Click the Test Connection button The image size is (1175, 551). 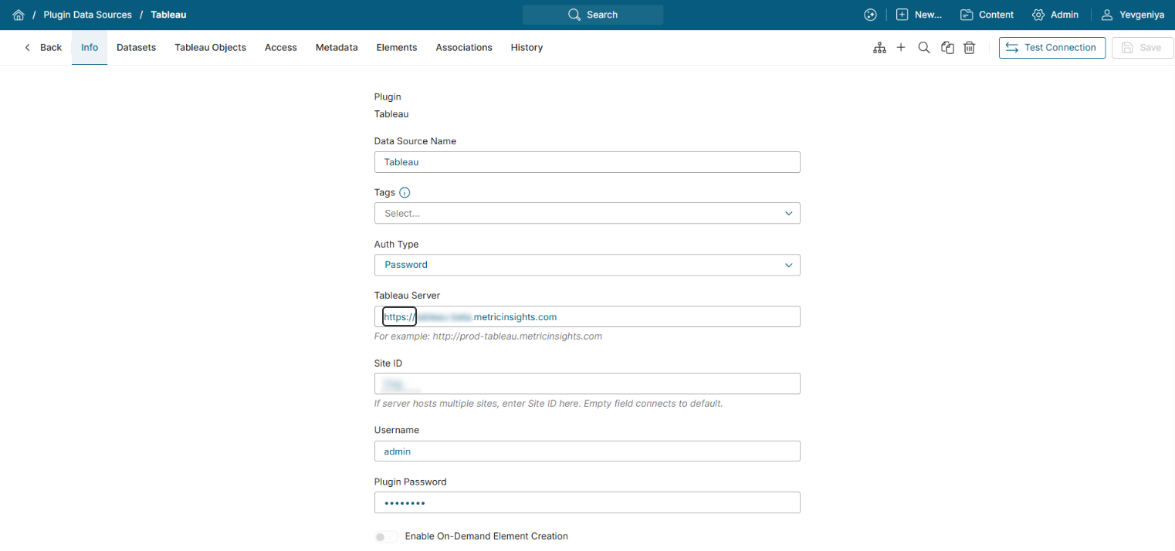tap(1051, 48)
